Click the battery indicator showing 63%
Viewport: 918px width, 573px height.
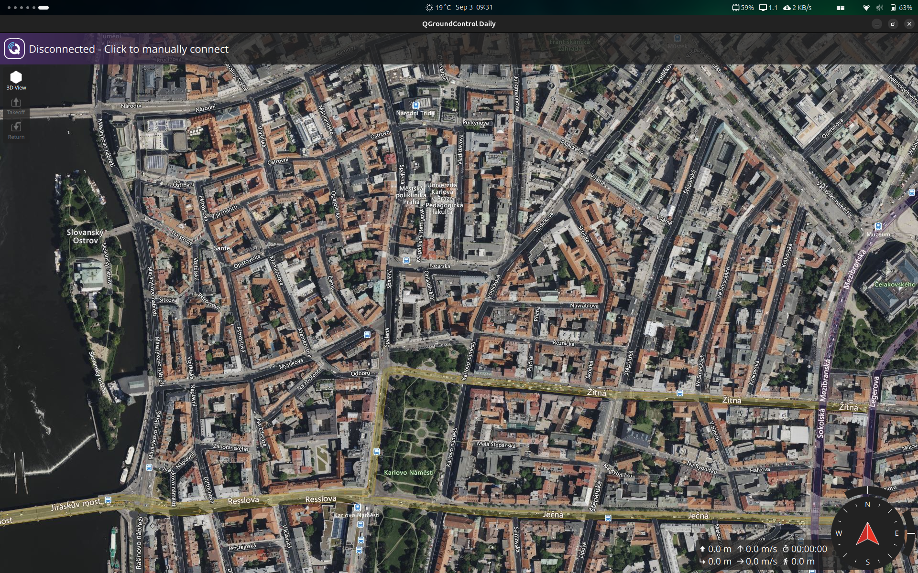[901, 8]
